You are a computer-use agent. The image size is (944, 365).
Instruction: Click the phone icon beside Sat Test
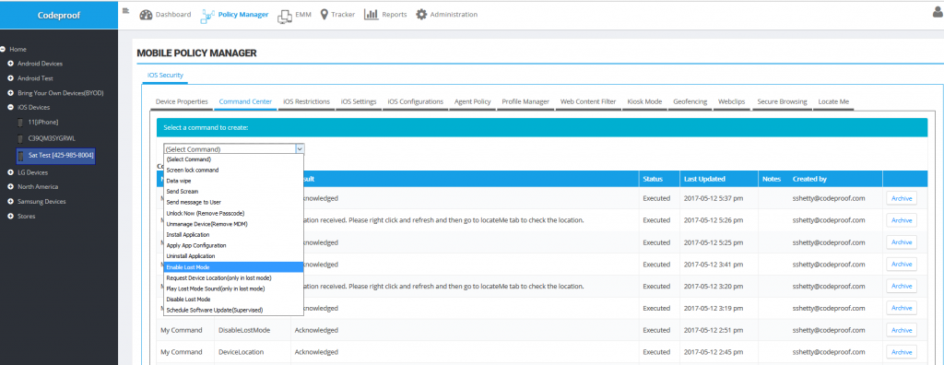tap(21, 156)
